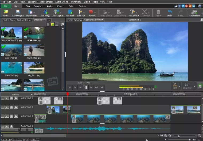Switch to the Clip Preview tab
The image size is (203, 141).
click(x=75, y=20)
